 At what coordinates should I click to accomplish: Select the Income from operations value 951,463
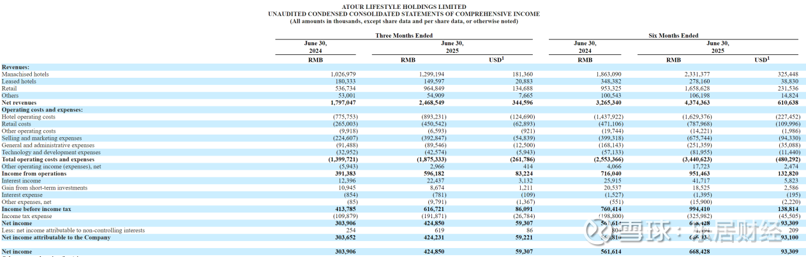click(706, 173)
